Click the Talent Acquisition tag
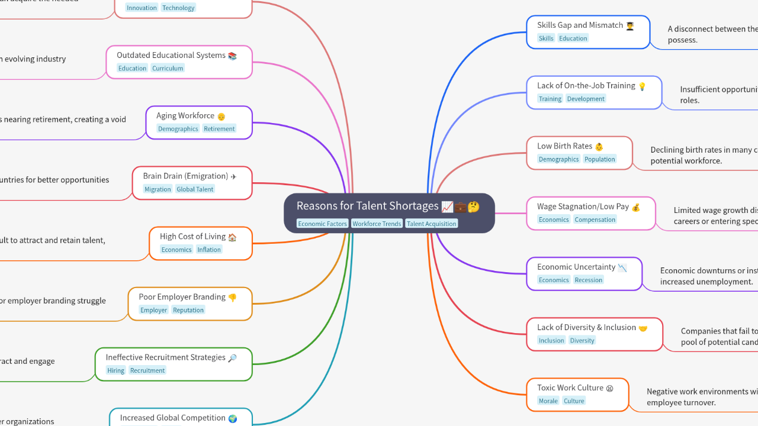This screenshot has height=426, width=758. [x=432, y=224]
